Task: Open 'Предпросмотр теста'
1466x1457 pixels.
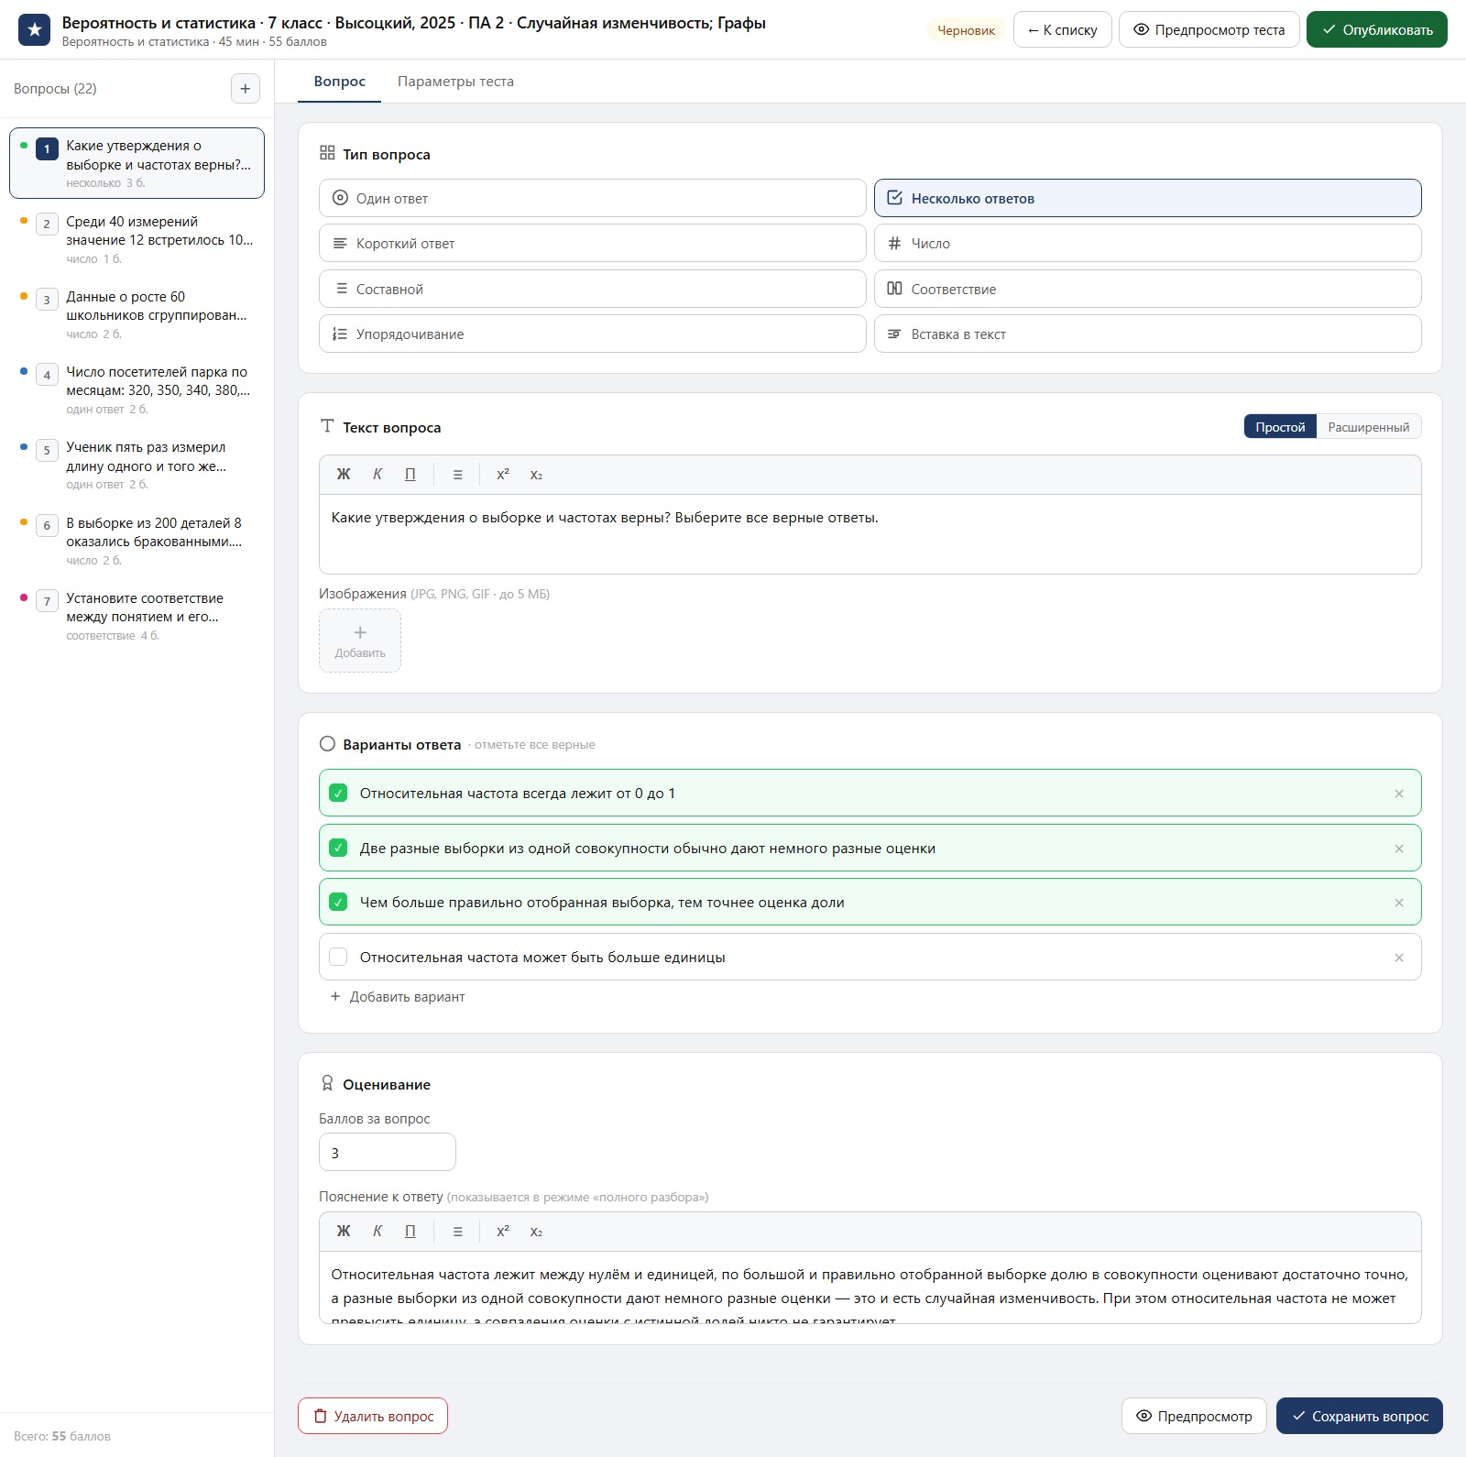Action: click(x=1209, y=29)
